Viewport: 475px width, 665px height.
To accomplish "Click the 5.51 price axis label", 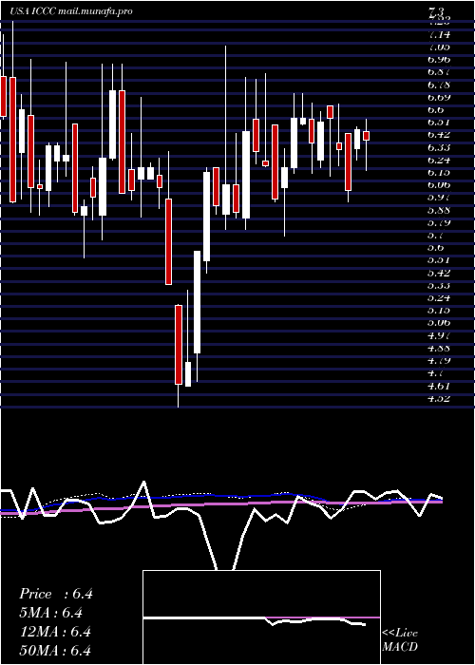I will pyautogui.click(x=439, y=260).
